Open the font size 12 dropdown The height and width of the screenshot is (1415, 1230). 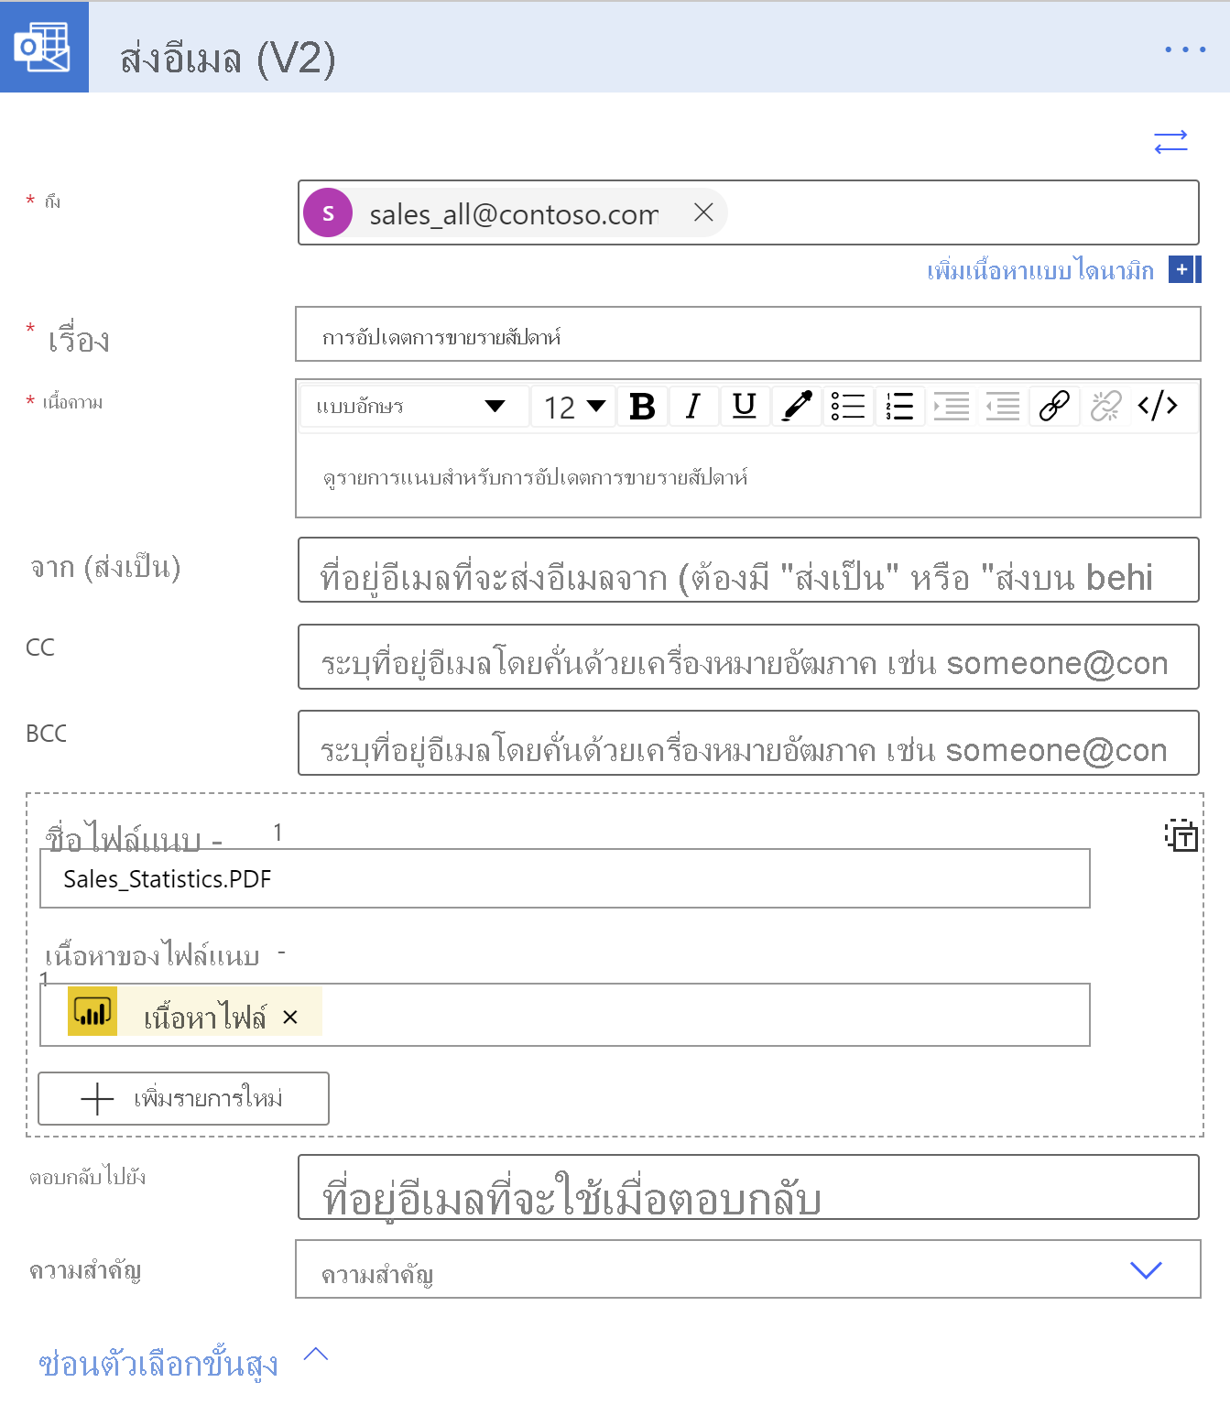click(x=574, y=406)
